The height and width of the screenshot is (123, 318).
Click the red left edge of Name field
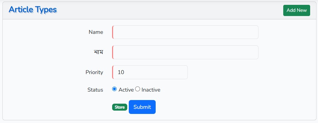(113, 32)
